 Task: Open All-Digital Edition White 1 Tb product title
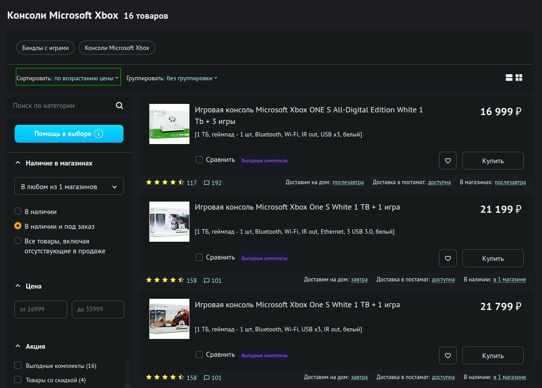coord(309,116)
